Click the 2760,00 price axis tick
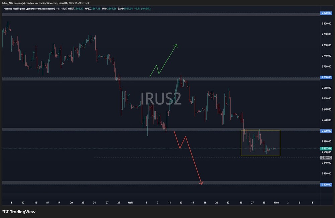This screenshot has width=335, height=218. coord(326,45)
